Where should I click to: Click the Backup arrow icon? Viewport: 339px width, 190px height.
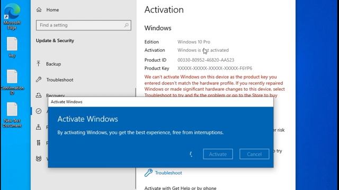39,63
